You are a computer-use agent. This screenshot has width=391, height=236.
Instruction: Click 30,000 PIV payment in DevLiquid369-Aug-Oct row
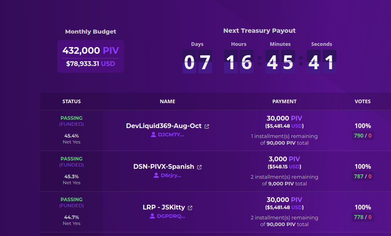[x=284, y=118]
